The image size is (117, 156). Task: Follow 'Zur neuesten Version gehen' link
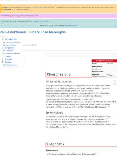40,21
